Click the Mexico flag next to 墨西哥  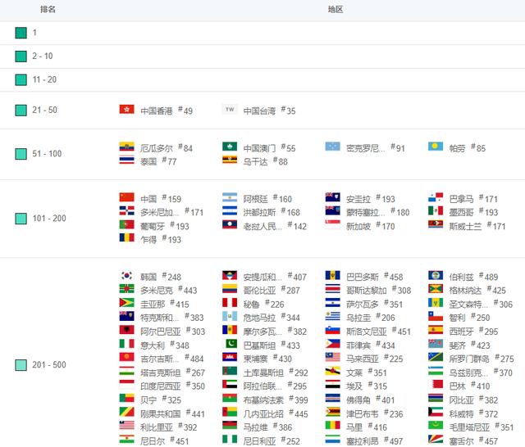point(436,210)
